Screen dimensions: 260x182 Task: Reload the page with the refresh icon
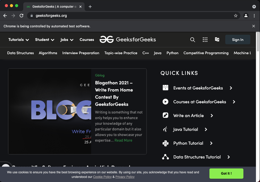[x=21, y=16]
